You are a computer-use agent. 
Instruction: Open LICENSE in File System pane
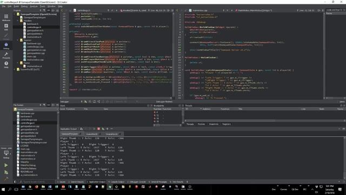[x=24, y=146]
